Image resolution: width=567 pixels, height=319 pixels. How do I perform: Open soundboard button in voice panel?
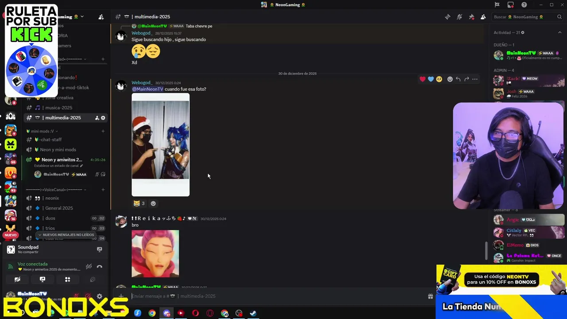[93, 280]
